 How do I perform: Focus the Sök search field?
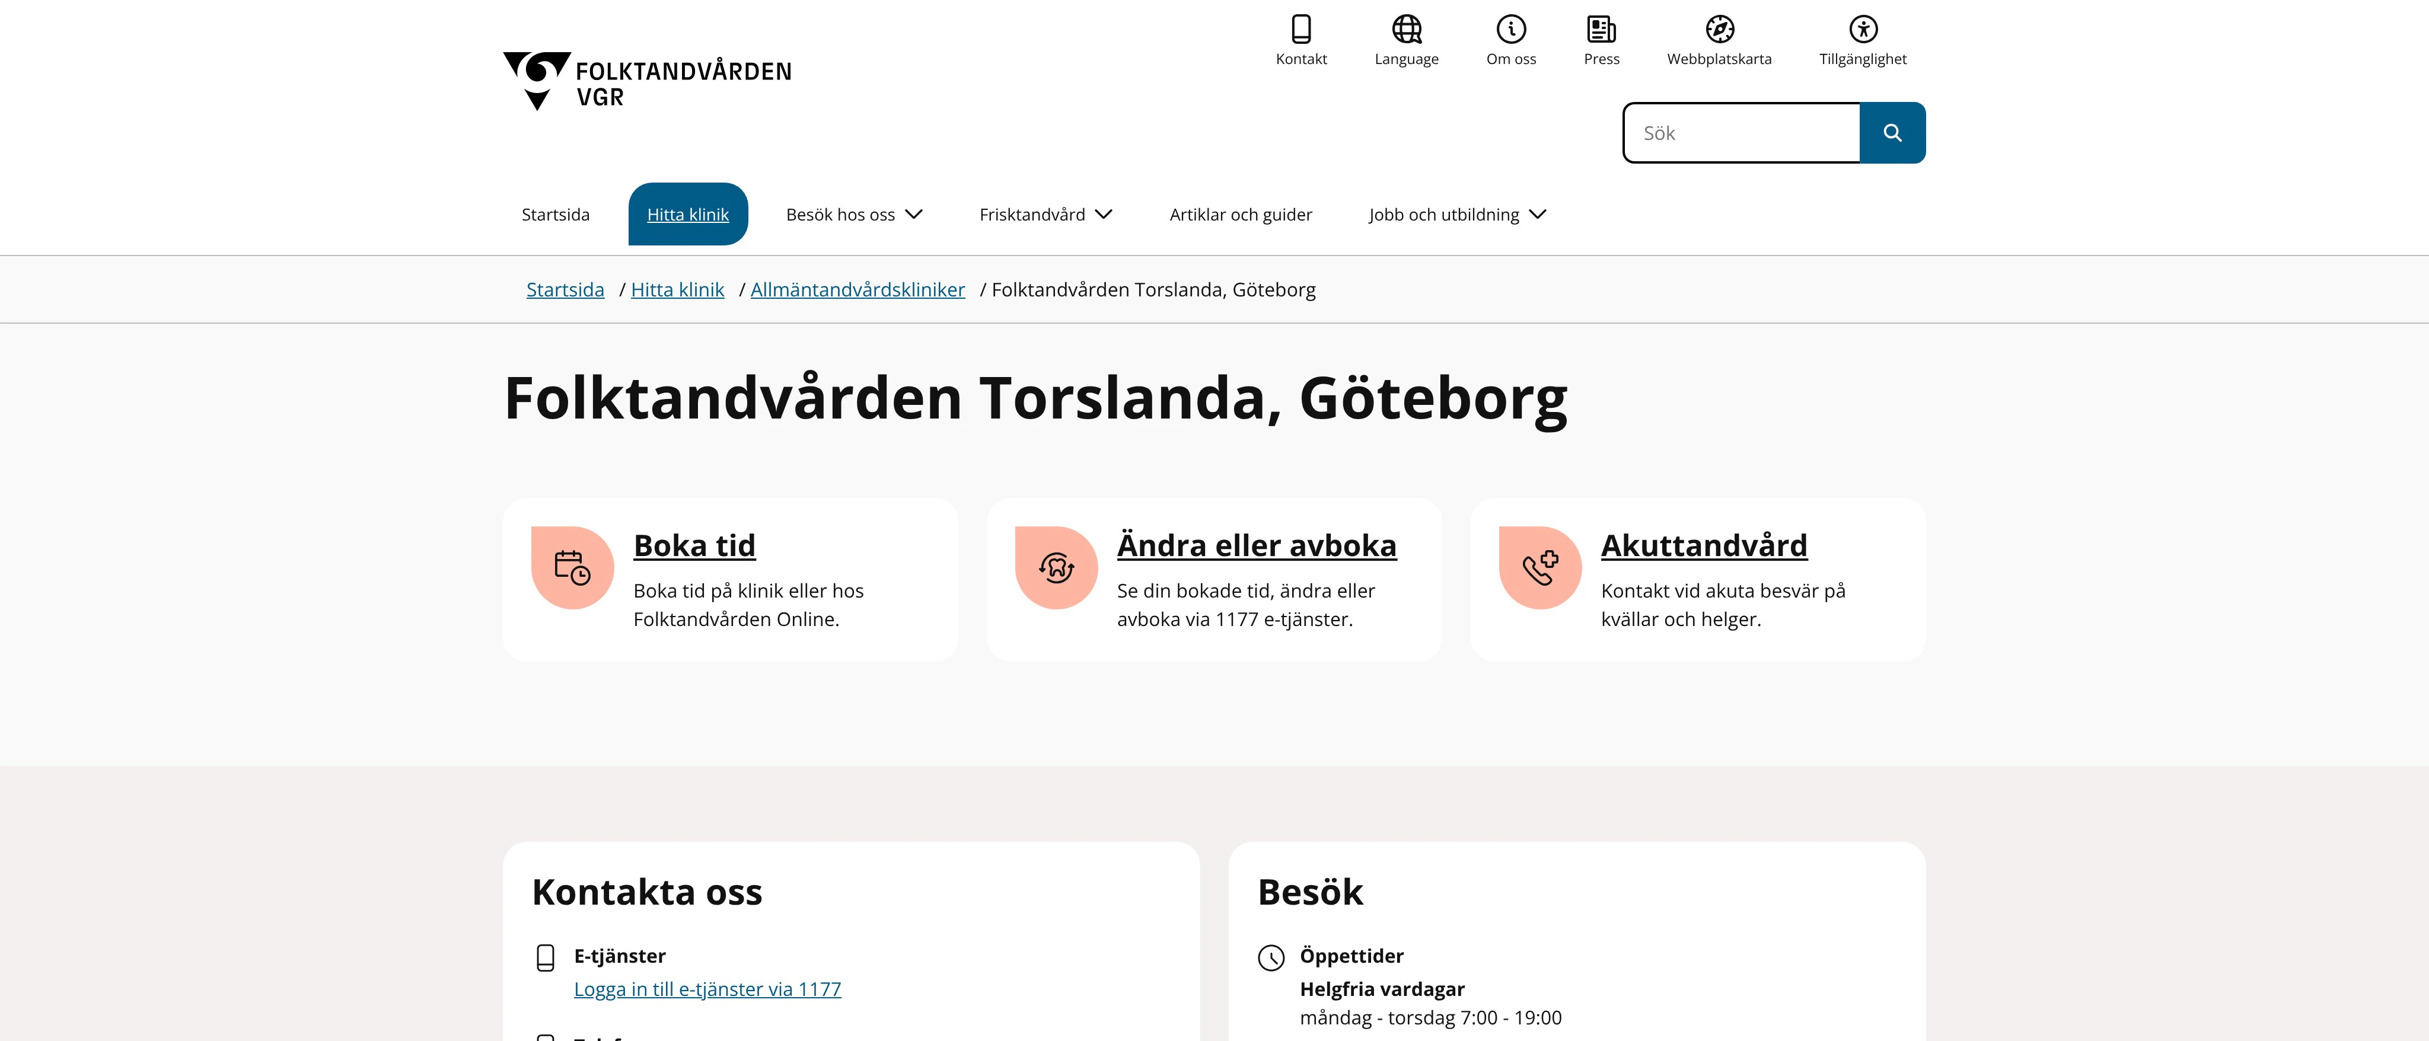pos(1742,133)
